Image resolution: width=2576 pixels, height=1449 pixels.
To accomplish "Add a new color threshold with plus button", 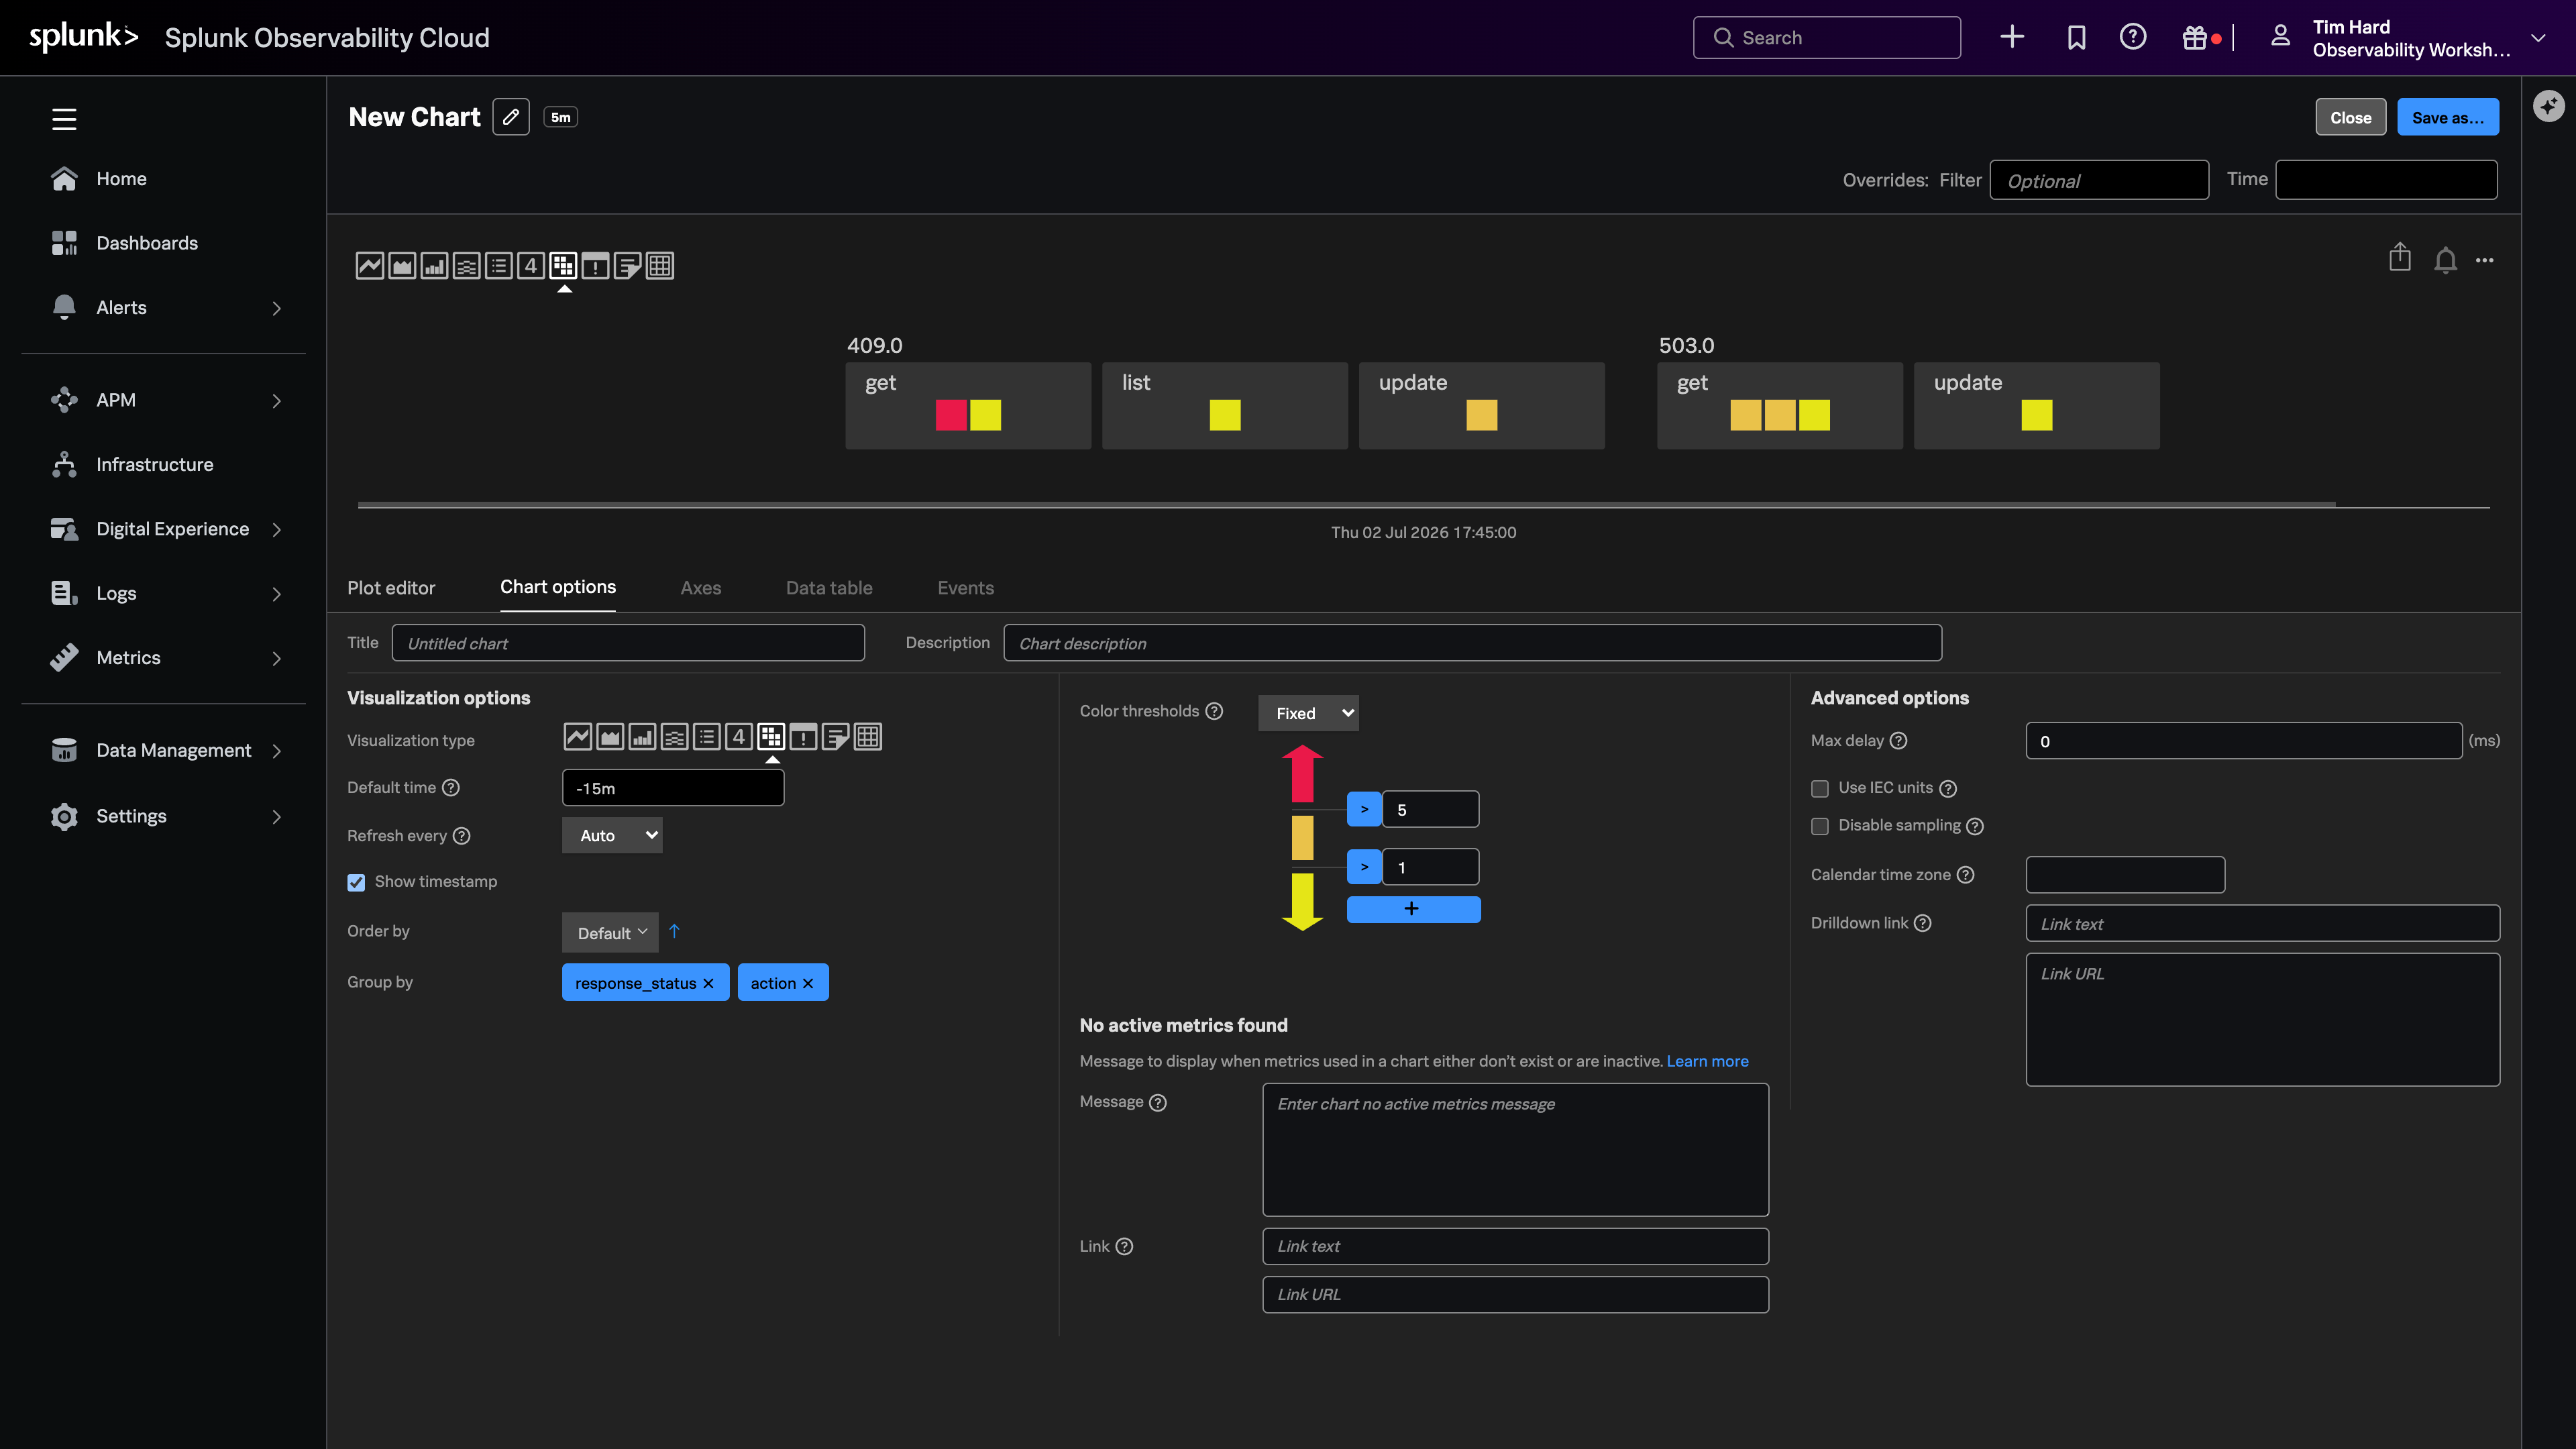I will point(1413,908).
